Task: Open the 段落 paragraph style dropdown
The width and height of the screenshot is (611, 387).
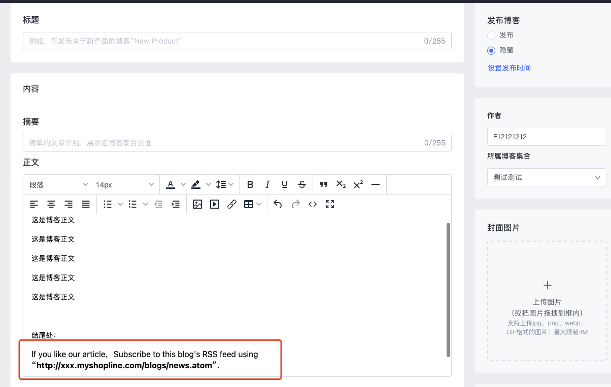Action: [58, 185]
